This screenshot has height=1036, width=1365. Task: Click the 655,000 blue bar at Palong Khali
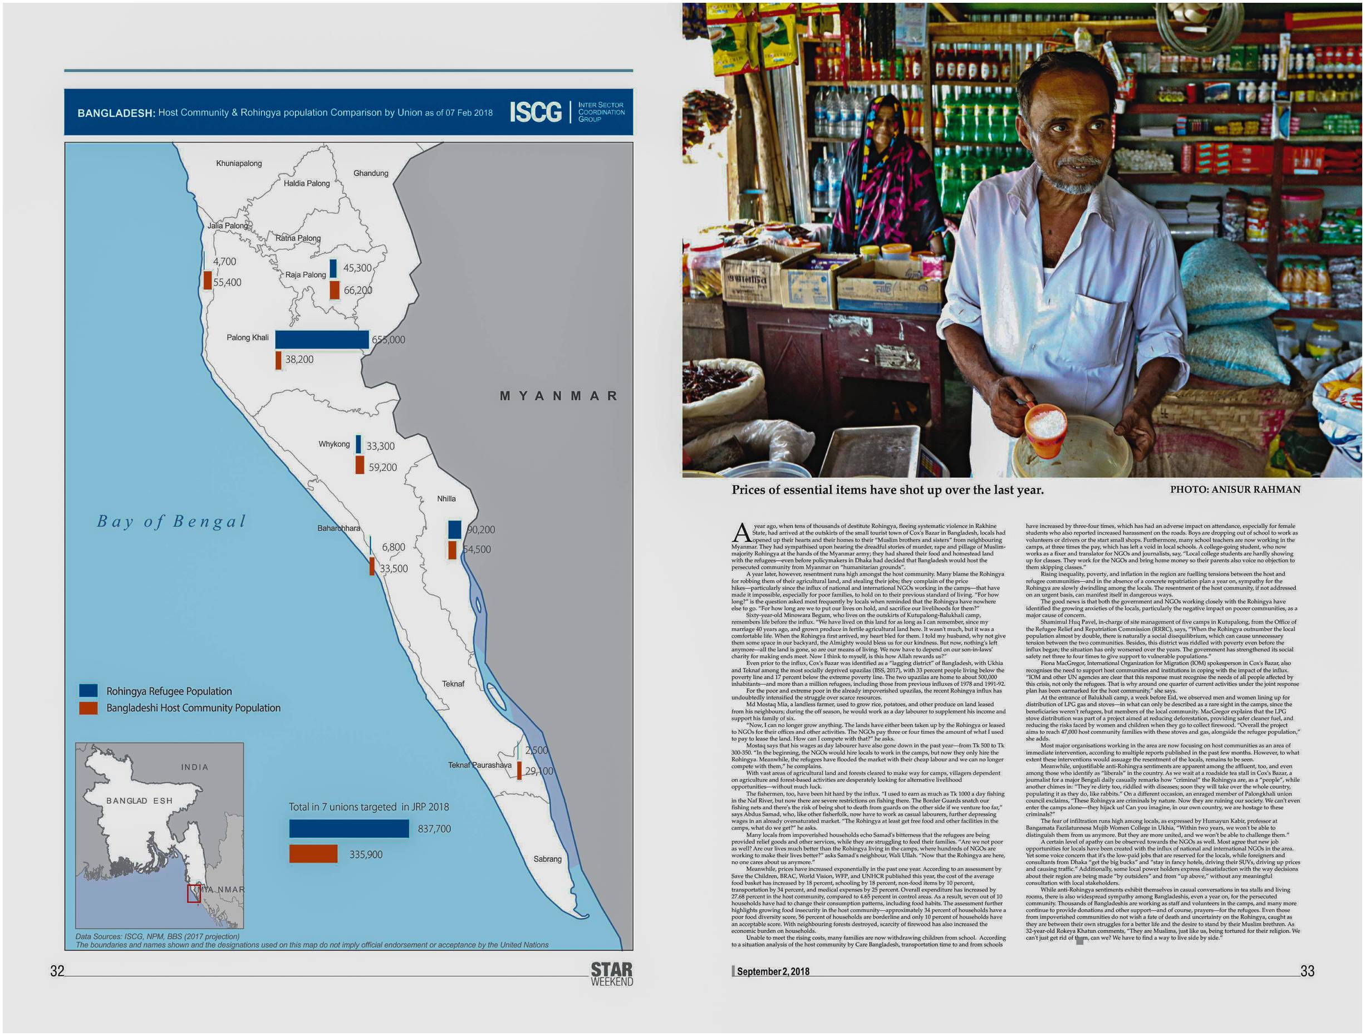pos(322,340)
